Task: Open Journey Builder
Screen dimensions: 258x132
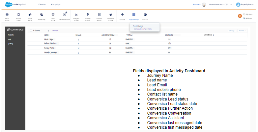Action: coord(88,17)
